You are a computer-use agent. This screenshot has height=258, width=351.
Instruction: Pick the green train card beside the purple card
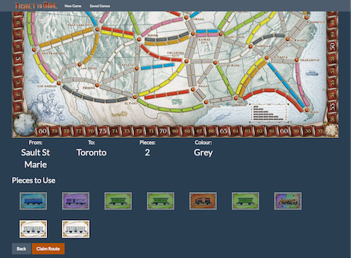(118, 201)
